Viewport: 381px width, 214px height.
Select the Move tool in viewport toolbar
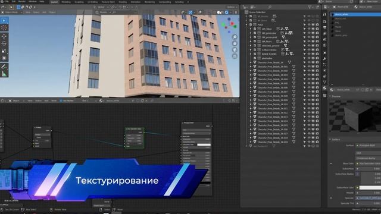(x=4, y=36)
